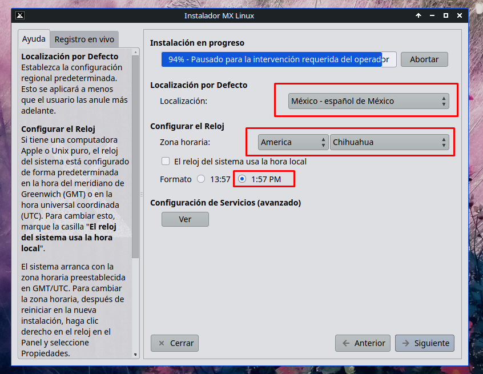Image resolution: width=483 pixels, height=374 pixels.
Task: Enable system clock uses local time checkbox
Action: point(166,162)
